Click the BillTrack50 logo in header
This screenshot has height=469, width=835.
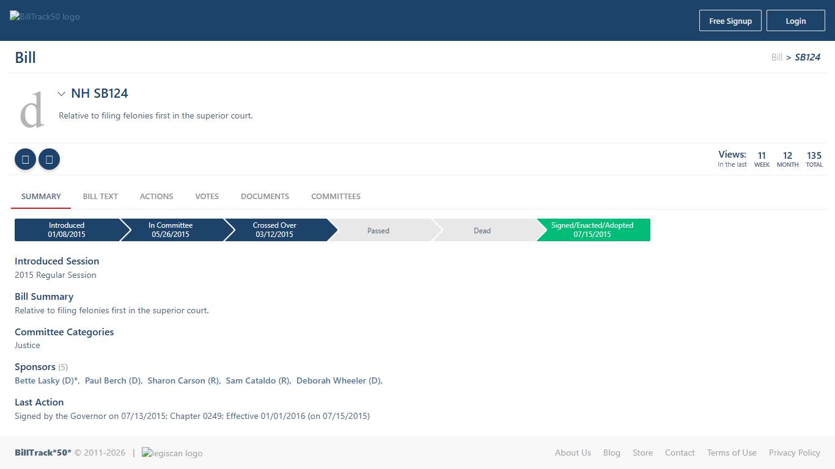[x=45, y=17]
